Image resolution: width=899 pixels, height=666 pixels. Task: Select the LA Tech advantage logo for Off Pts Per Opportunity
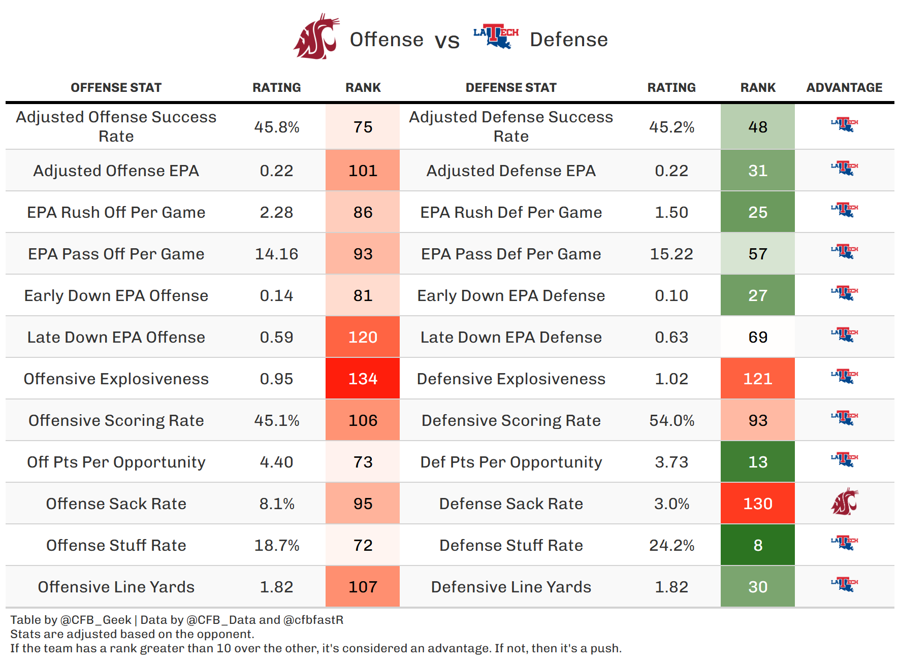click(844, 459)
